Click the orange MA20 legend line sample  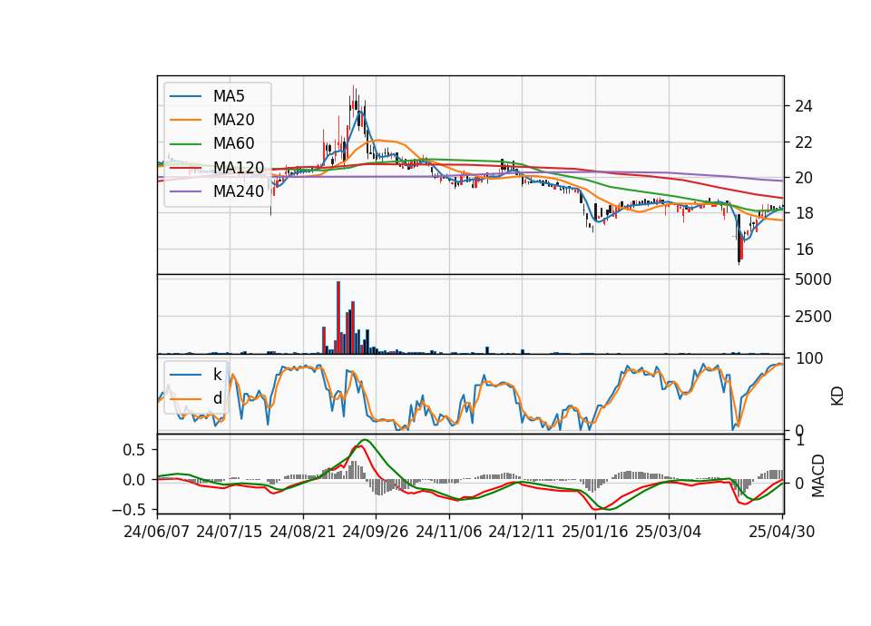185,120
